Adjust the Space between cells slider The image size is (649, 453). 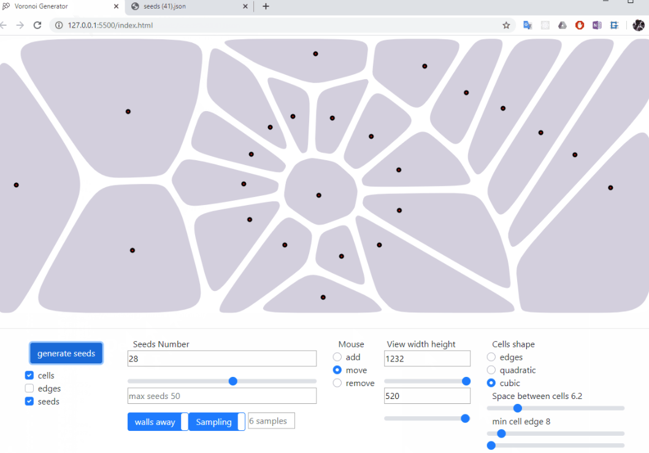pyautogui.click(x=517, y=408)
